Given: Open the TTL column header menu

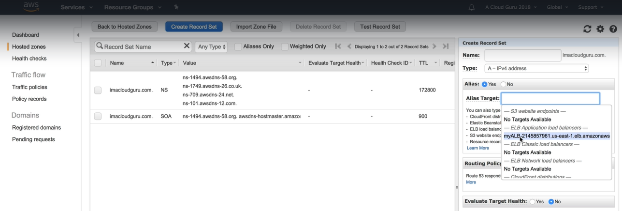Looking at the screenshot, I should (x=435, y=63).
